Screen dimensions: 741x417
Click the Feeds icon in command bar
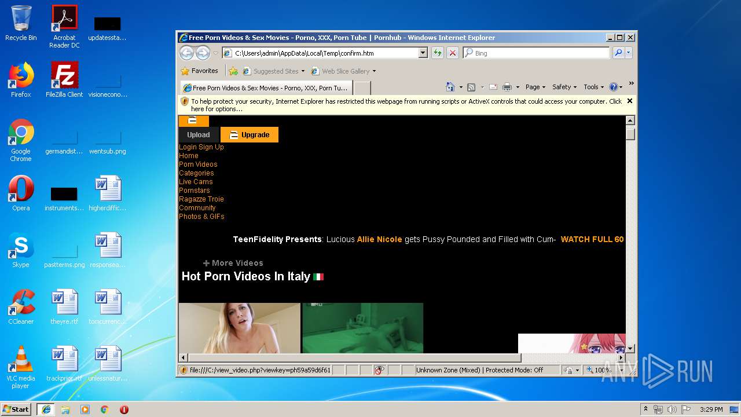(471, 87)
